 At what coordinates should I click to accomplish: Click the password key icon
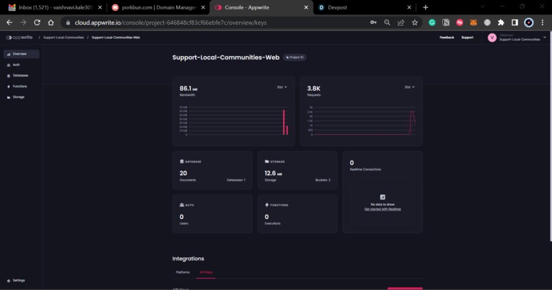[x=373, y=23]
